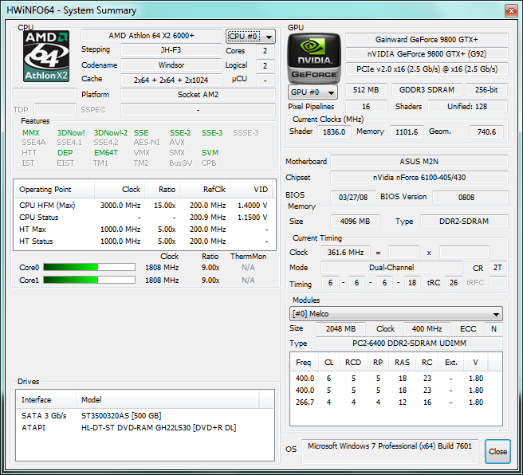Click the Socket AM2 platform field

click(199, 95)
